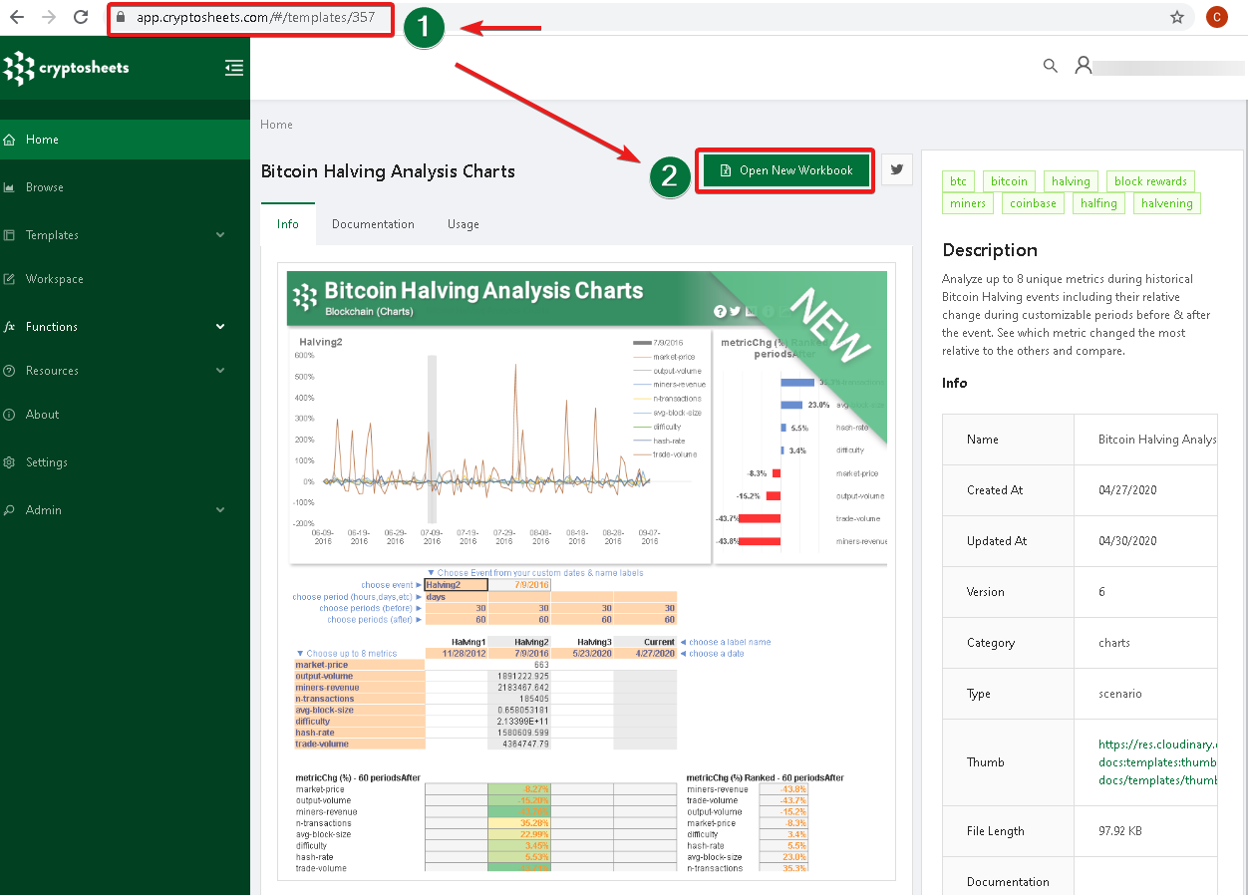Click the Home breadcrumb link
1248x895 pixels.
pos(276,125)
